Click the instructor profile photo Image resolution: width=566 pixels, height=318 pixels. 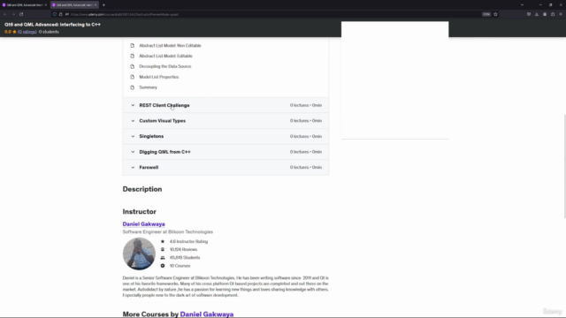point(139,254)
